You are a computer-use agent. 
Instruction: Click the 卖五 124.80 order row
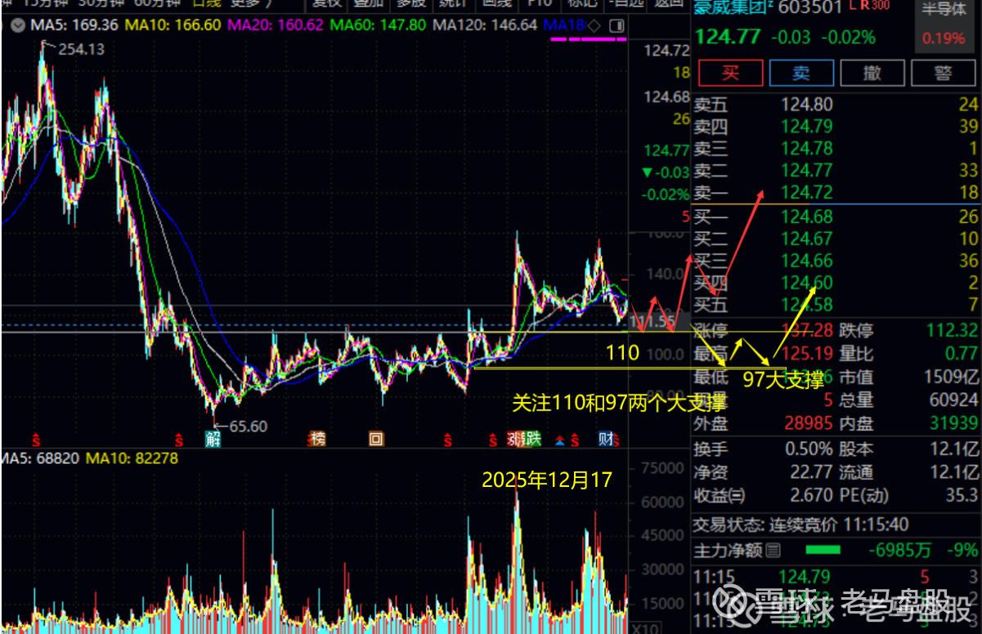836,104
